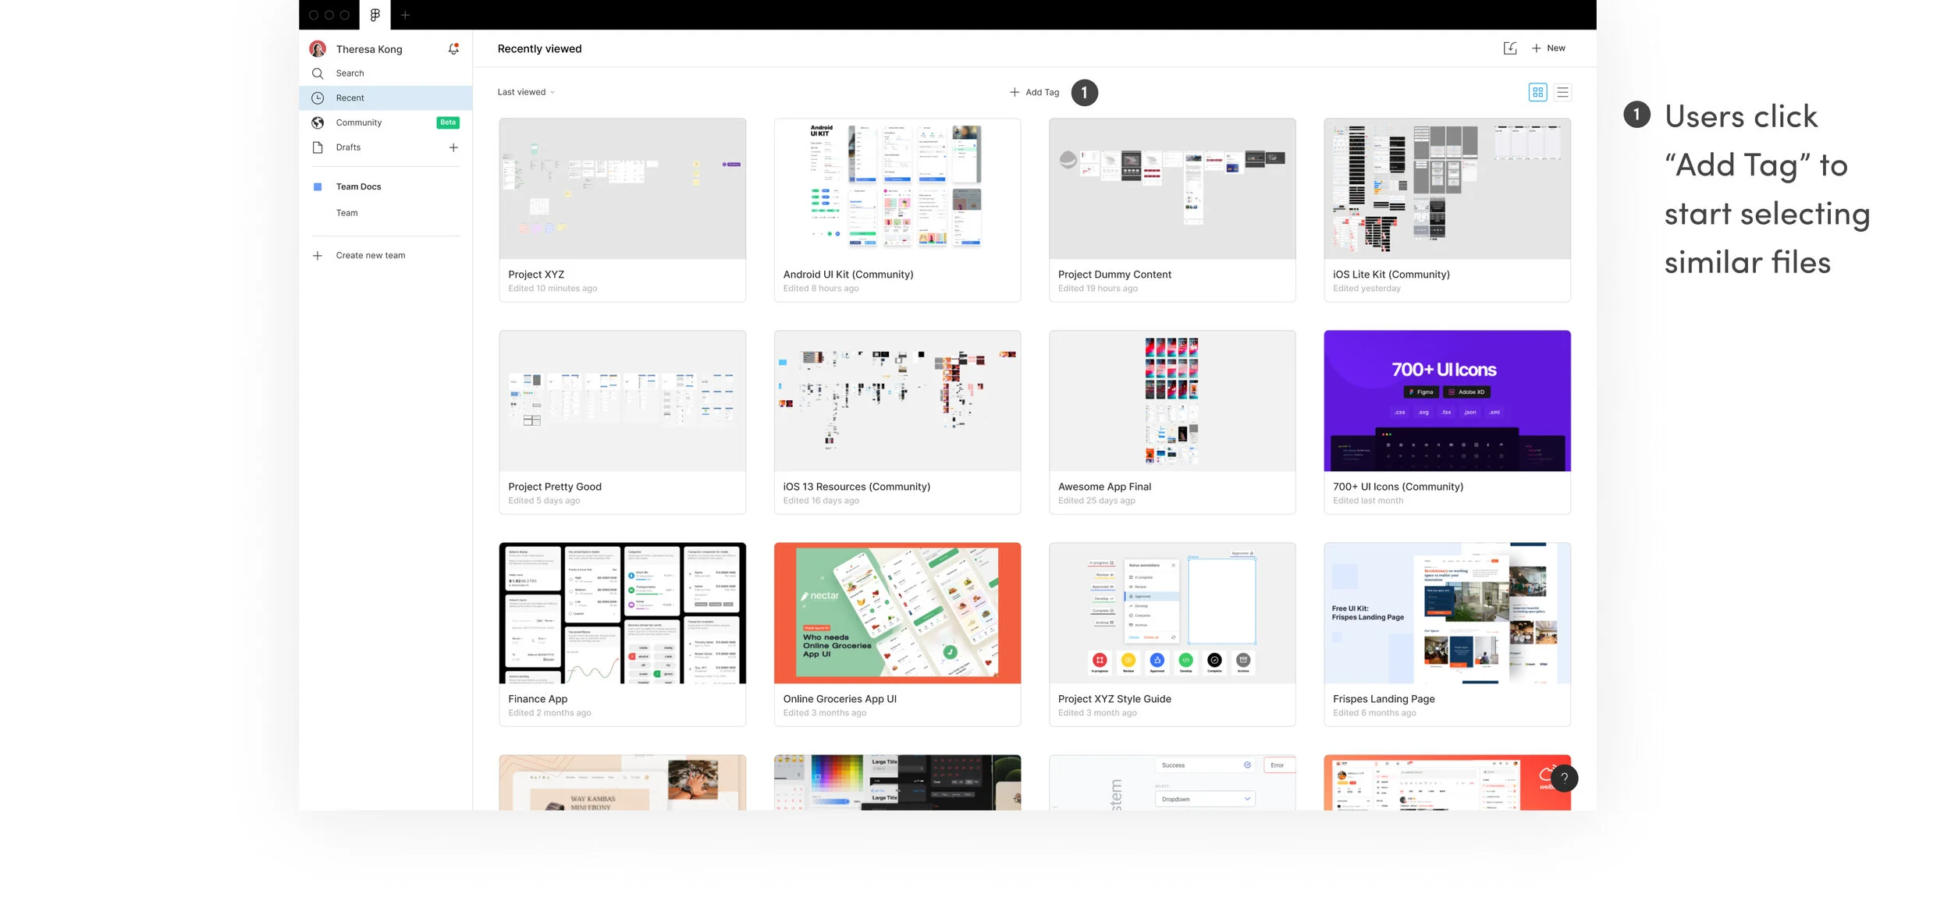Click the blue Team Docs color square
Viewport: 1951px width, 901px height.
click(x=318, y=187)
